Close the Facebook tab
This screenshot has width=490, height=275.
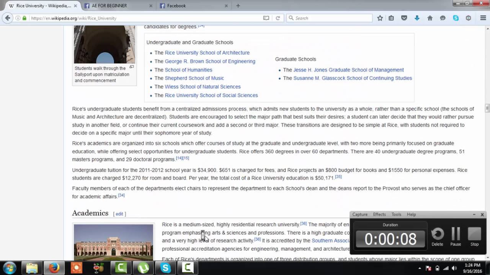coord(226,6)
